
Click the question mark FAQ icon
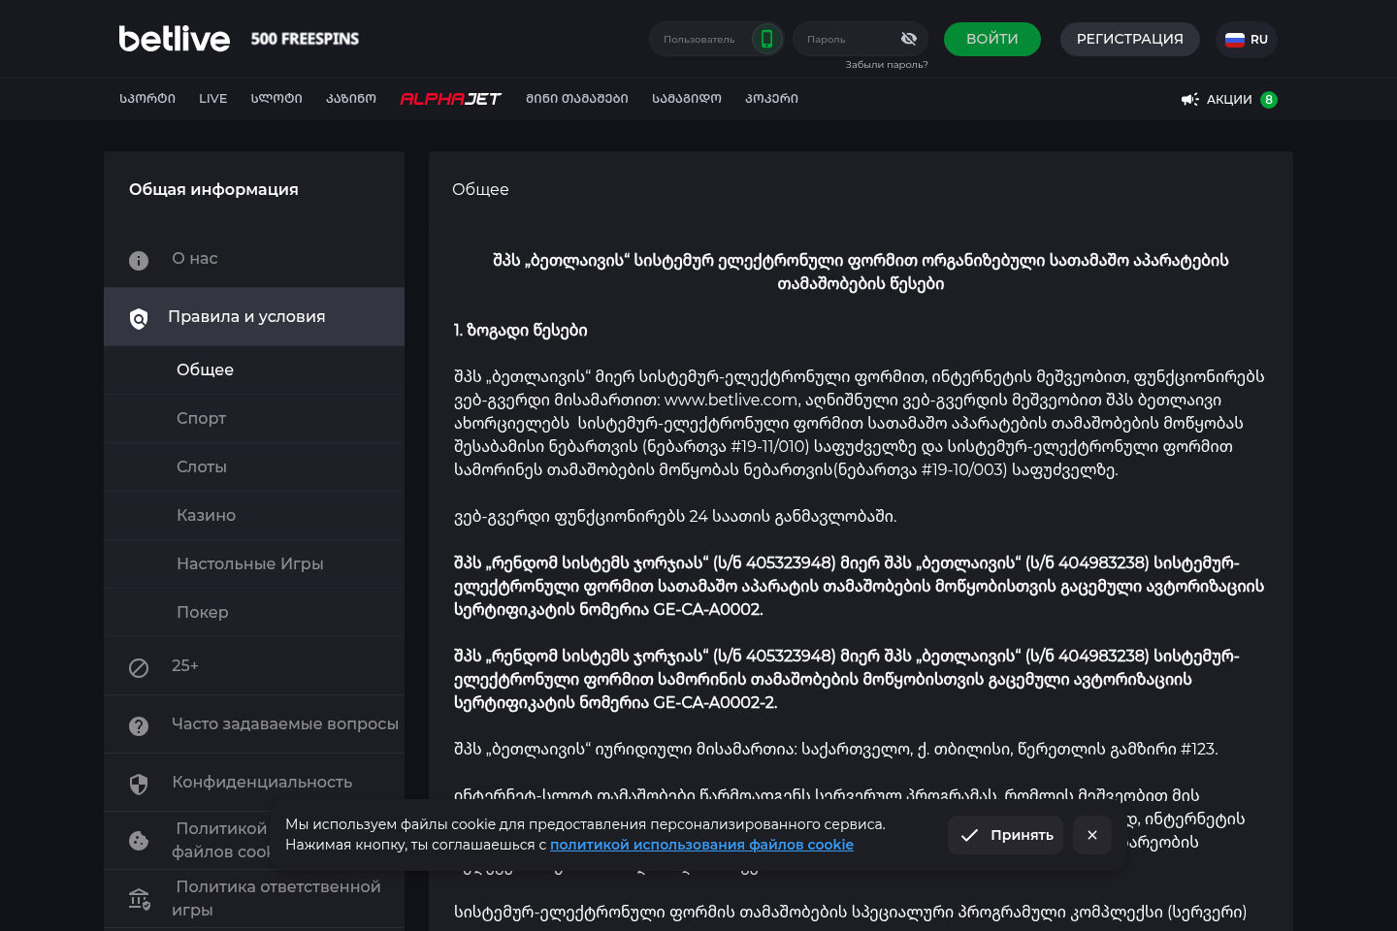tap(139, 725)
